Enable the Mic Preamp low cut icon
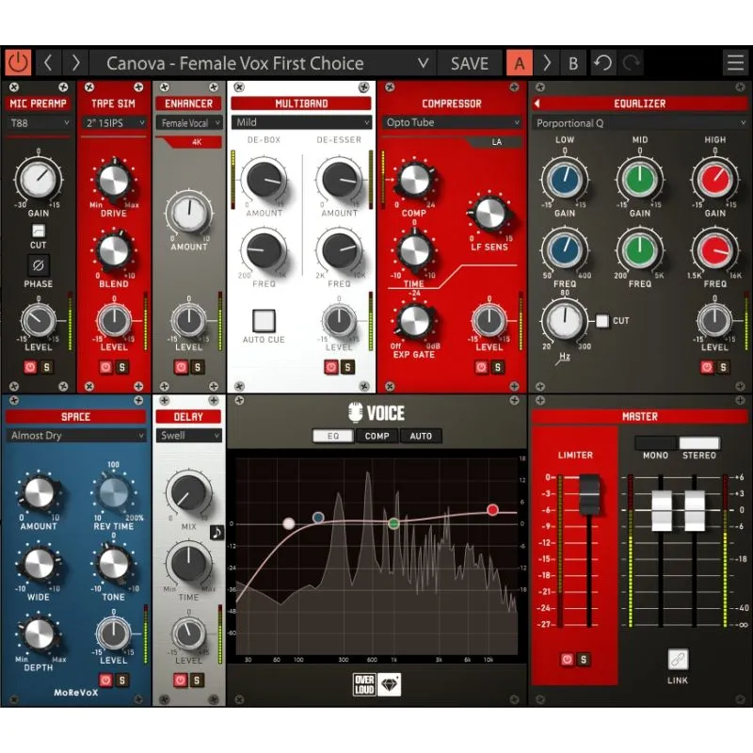Screen dimensions: 753x753 [38, 231]
